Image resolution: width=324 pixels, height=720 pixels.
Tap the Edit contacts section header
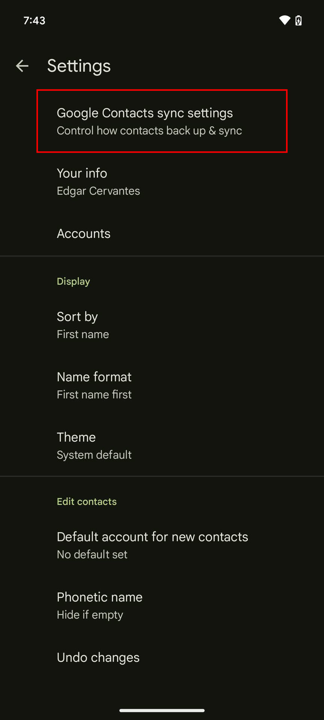[x=87, y=501]
